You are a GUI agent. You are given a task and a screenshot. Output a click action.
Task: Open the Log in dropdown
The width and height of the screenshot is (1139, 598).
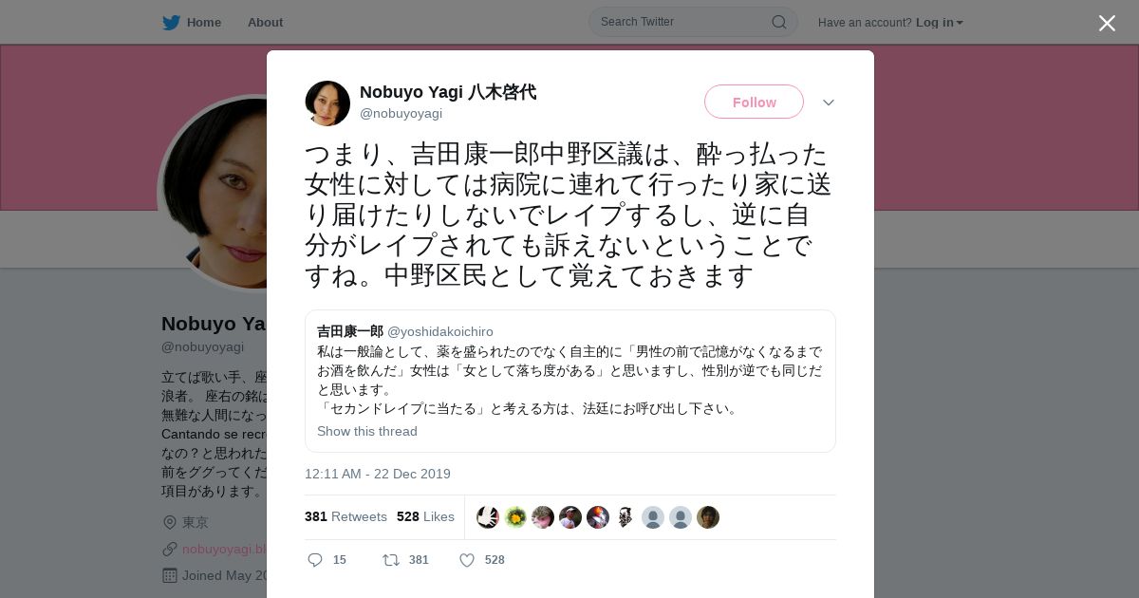point(939,23)
